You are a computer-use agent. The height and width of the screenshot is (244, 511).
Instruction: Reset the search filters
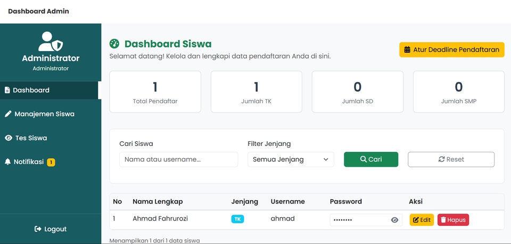pos(451,159)
